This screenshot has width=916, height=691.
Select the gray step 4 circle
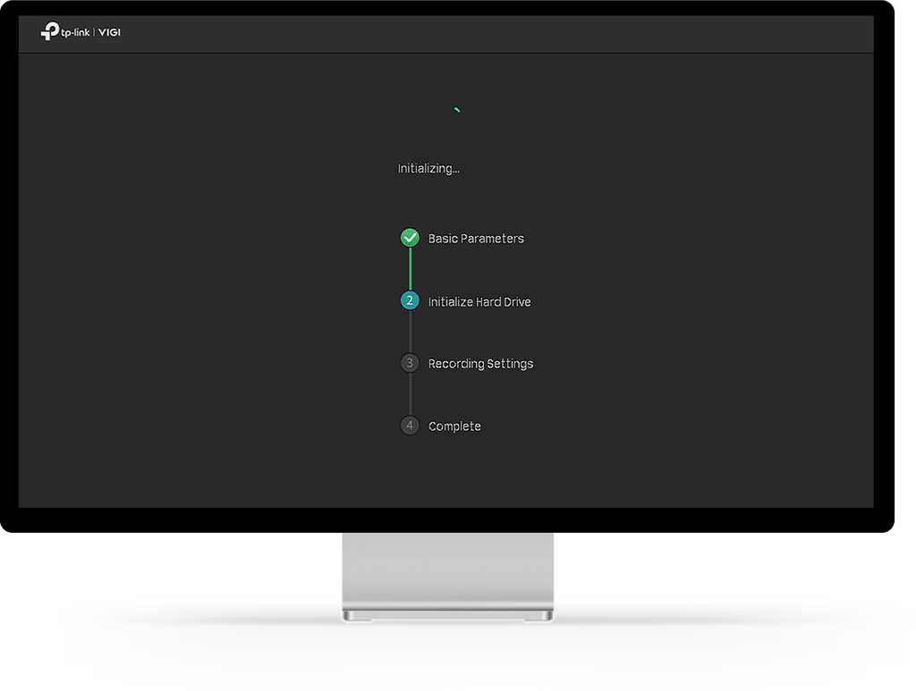coord(410,426)
